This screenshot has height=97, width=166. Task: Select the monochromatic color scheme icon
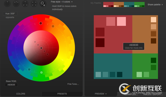[7, 4]
